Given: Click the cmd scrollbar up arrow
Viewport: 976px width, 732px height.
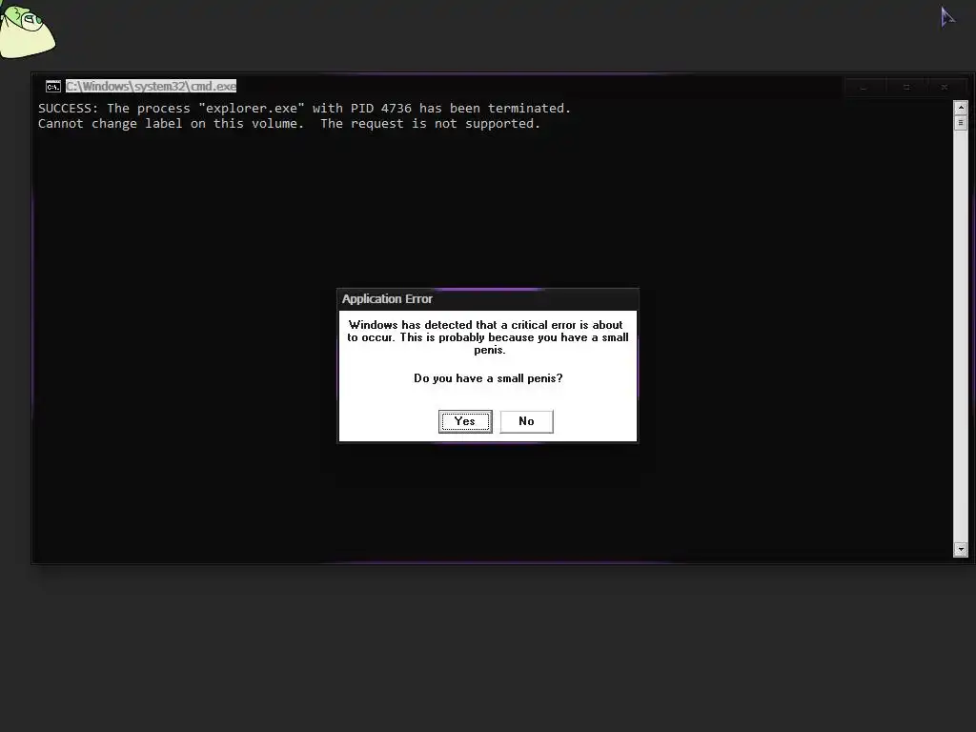Looking at the screenshot, I should [x=961, y=108].
